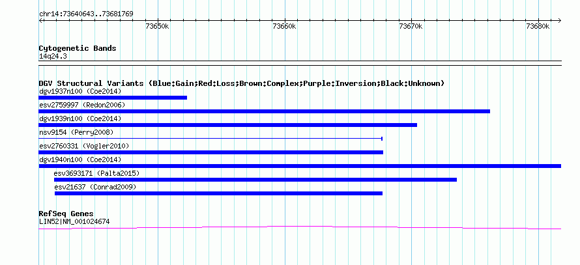The width and height of the screenshot is (580, 265).
Task: Click the Cytogenetic Bands track heading
Action: pyautogui.click(x=78, y=48)
